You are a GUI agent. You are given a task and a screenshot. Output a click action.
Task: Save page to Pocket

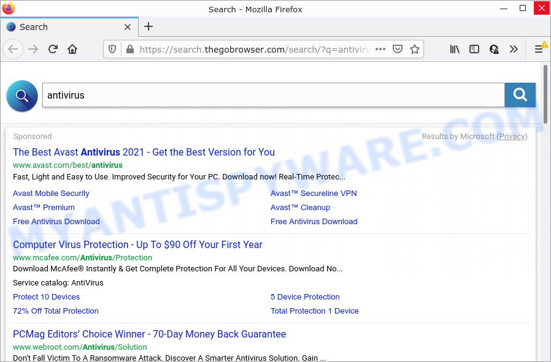coord(398,49)
